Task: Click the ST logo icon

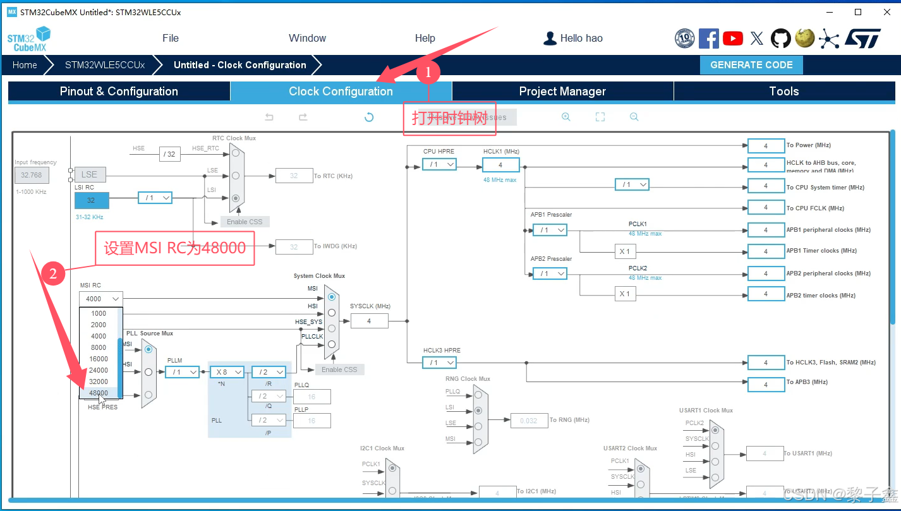Action: [x=862, y=39]
